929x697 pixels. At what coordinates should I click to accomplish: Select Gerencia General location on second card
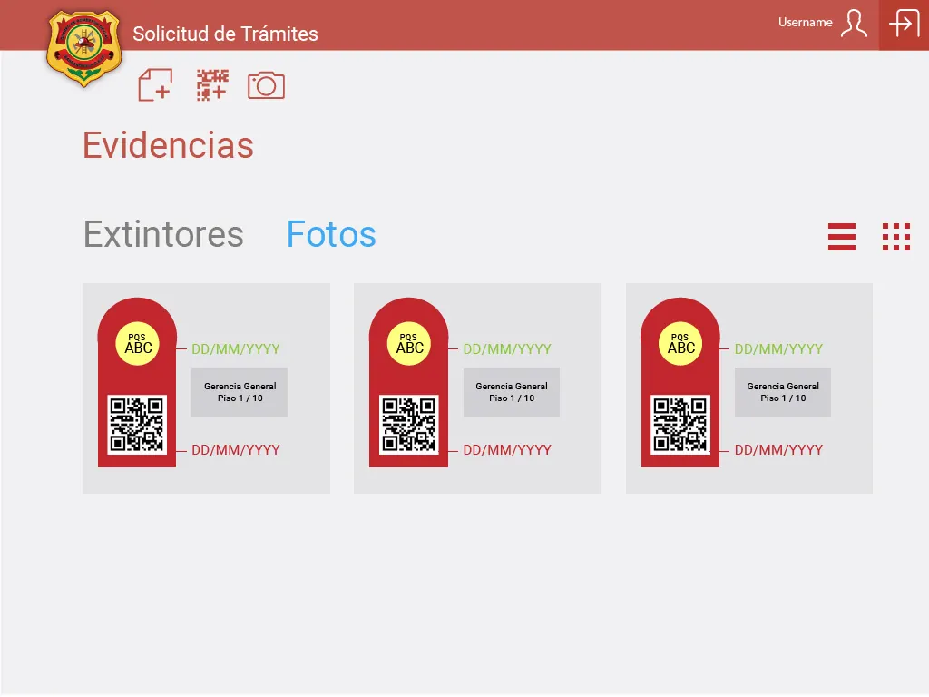[x=512, y=392]
